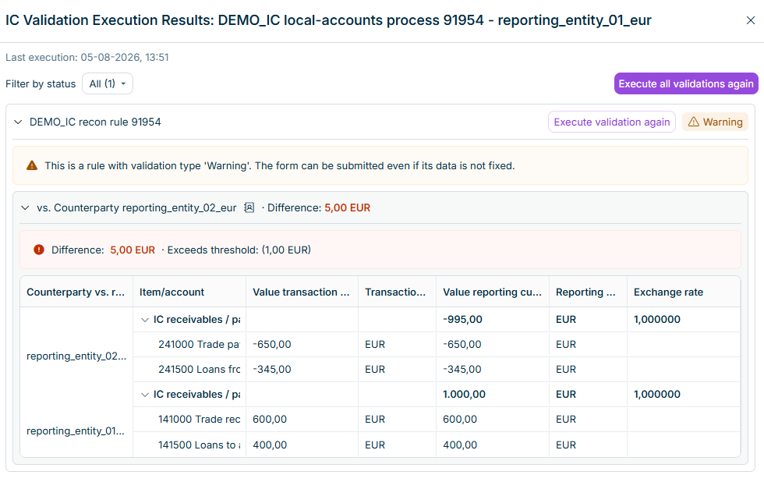Click the Counterparty vs. r... column header

[x=76, y=292]
